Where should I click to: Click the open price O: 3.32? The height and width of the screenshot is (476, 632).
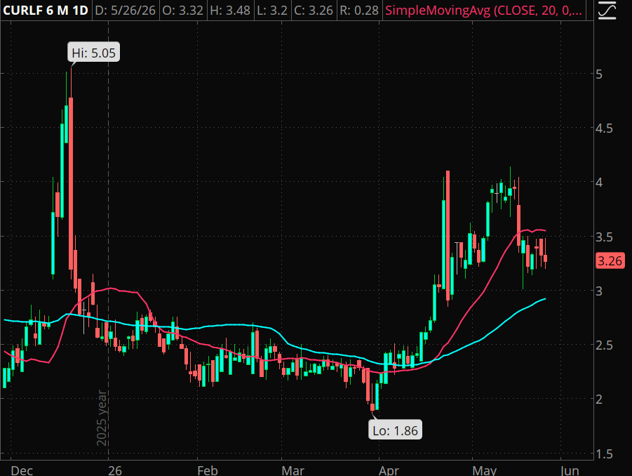(182, 10)
